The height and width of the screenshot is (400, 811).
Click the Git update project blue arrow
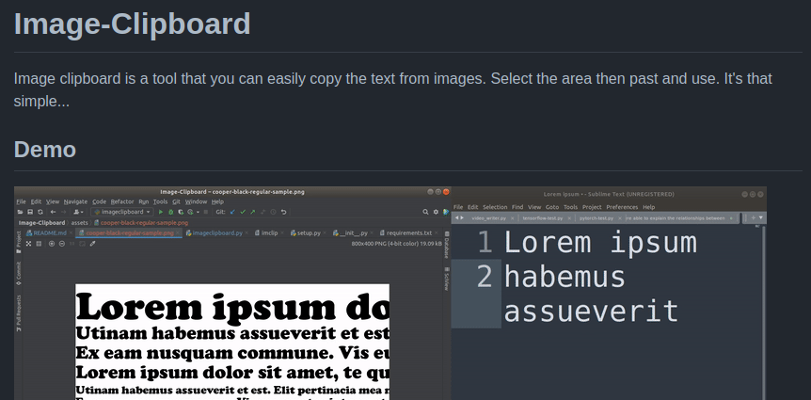pos(231,213)
